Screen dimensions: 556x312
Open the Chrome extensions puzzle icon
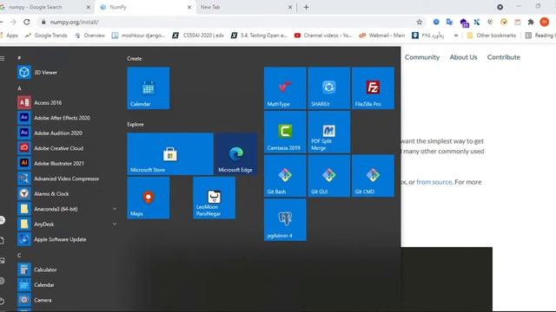531,22
